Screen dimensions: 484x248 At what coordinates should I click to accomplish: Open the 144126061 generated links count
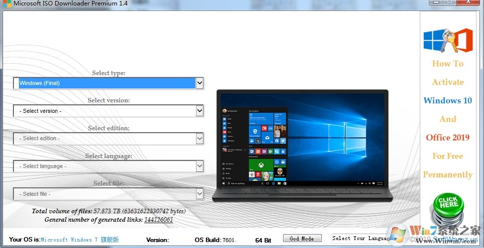(158, 220)
